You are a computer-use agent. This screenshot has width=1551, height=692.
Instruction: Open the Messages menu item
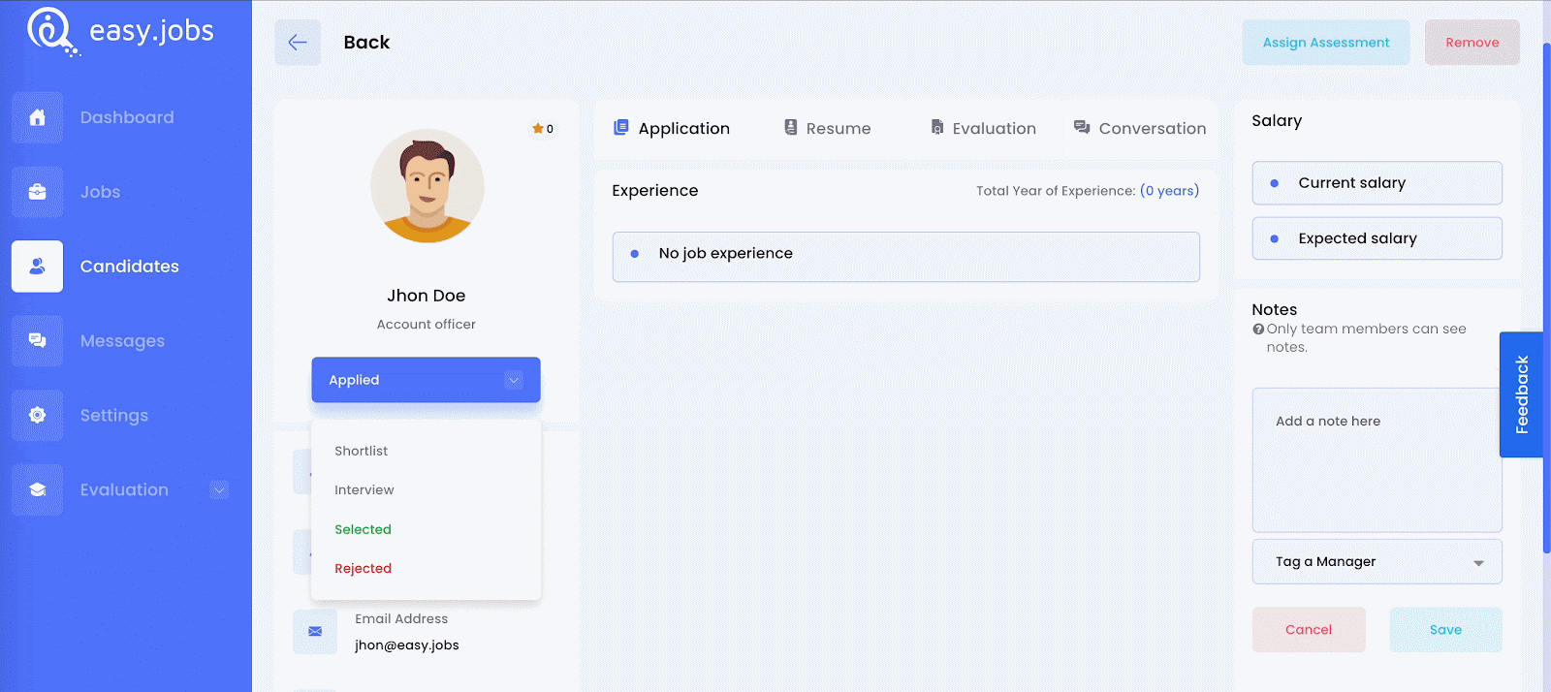pos(122,341)
